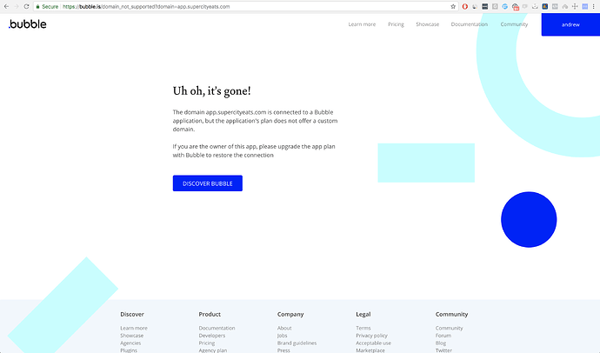The height and width of the screenshot is (353, 600).
Task: Open Documentation in the top navigation
Action: 470,24
